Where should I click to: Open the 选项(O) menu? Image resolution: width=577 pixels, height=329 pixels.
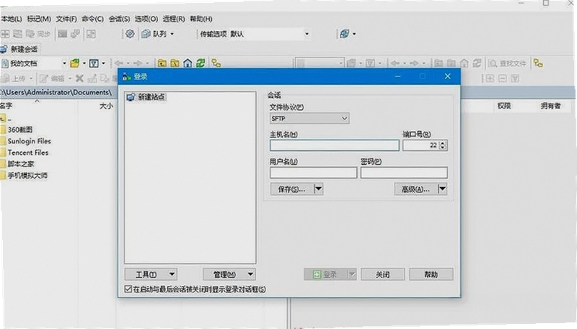(146, 19)
